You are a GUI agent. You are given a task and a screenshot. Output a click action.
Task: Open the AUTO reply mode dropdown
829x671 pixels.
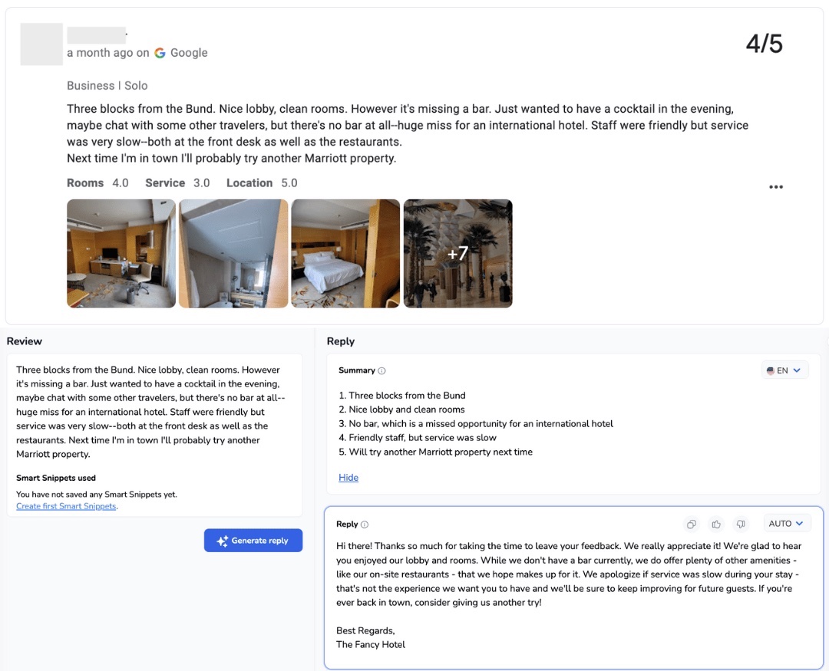(786, 523)
